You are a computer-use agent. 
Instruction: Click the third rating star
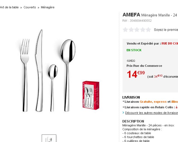(x=137, y=30)
